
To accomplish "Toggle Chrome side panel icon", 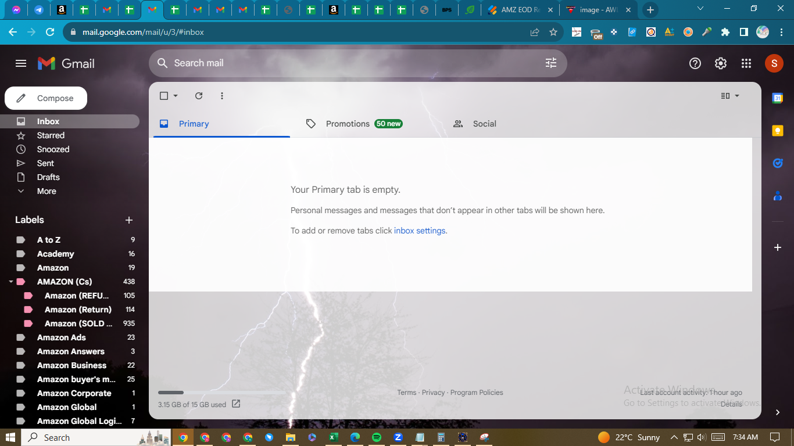I will [743, 32].
